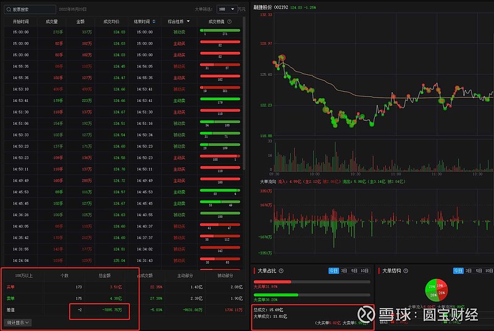
Task: Click the green 大卖单 percentage bar
Action: coord(275,295)
